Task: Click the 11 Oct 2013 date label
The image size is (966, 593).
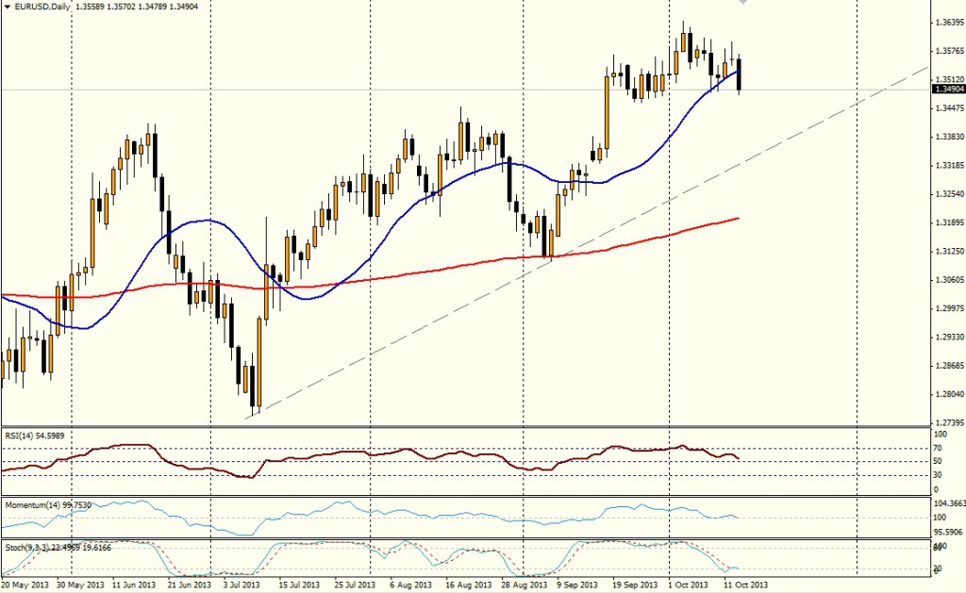Action: 744,585
